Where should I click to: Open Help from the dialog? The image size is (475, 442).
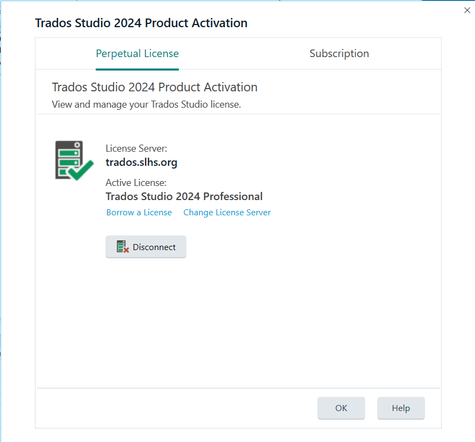click(x=401, y=408)
